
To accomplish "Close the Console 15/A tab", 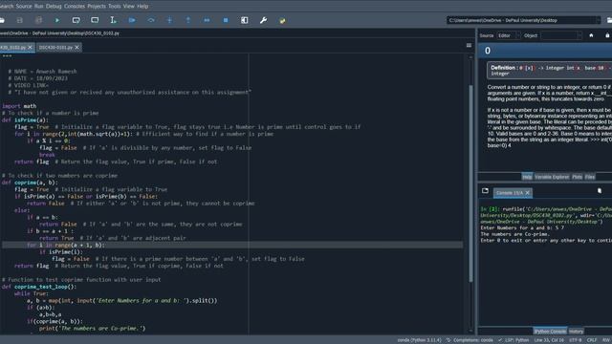I will tap(527, 193).
